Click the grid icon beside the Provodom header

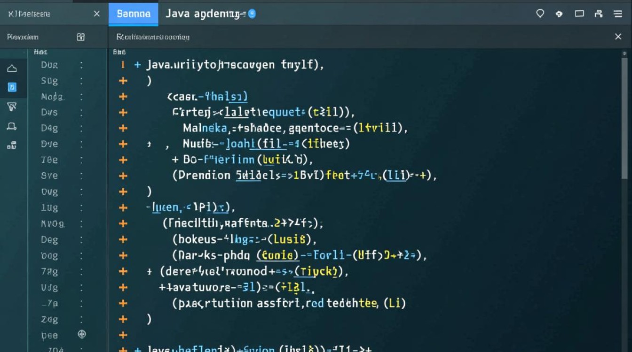tap(80, 37)
